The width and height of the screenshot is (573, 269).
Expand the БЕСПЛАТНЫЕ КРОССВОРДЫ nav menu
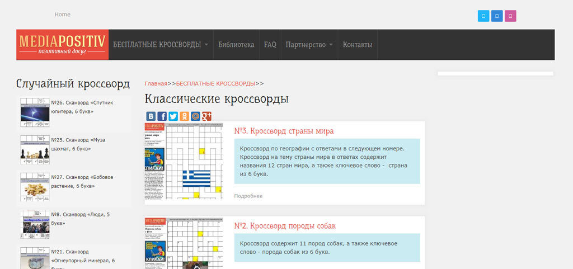[x=161, y=45]
